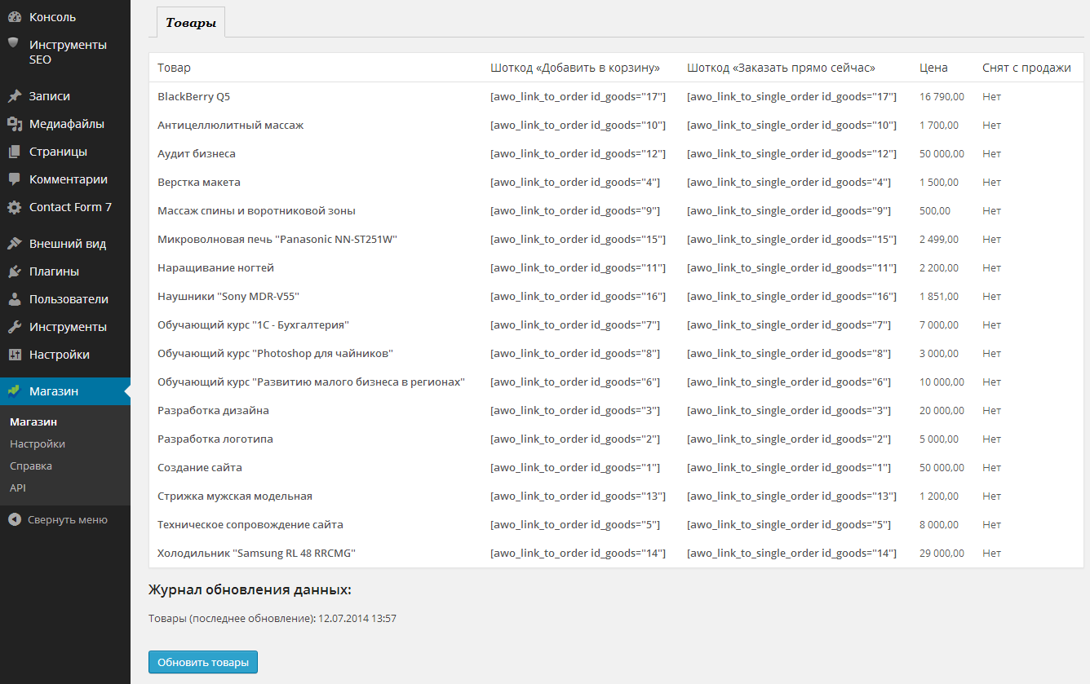1090x684 pixels.
Task: Click the Магазин submenu link
Action: (33, 422)
